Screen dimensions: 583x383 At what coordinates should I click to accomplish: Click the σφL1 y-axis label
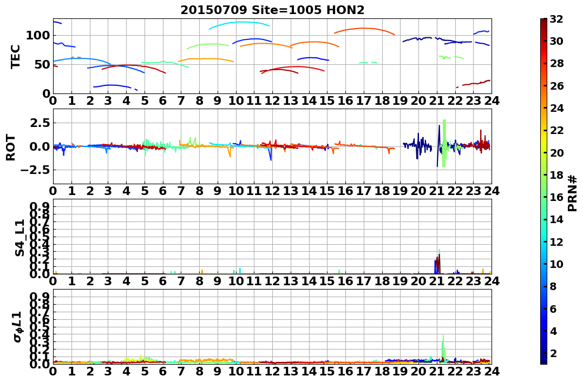point(17,327)
